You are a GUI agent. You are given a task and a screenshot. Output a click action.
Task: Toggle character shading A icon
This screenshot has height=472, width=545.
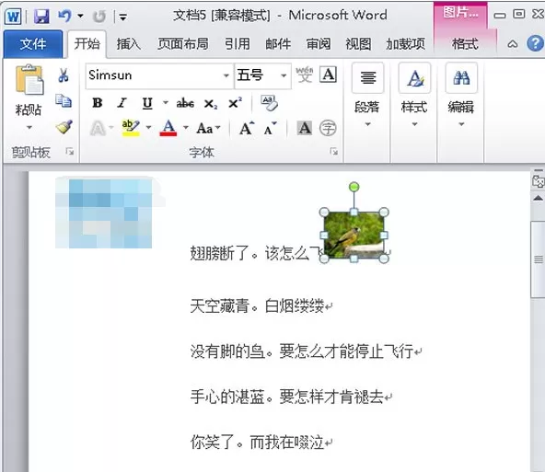(x=305, y=128)
